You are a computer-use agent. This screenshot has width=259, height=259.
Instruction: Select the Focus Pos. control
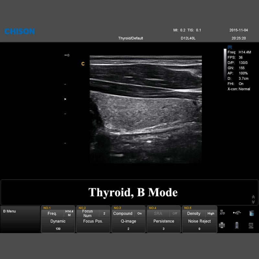click(93, 221)
